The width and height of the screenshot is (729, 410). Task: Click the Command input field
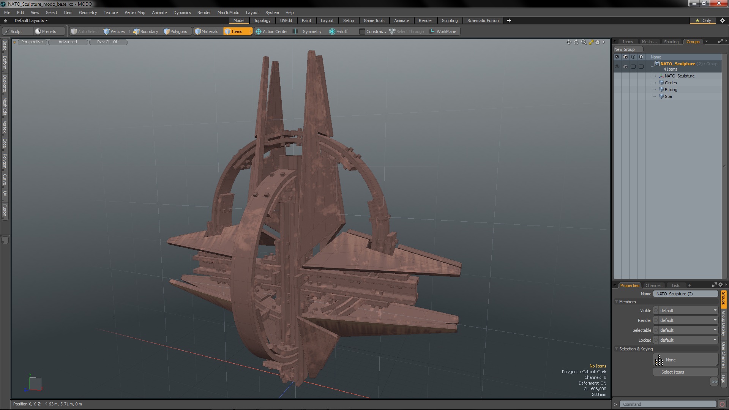(668, 404)
